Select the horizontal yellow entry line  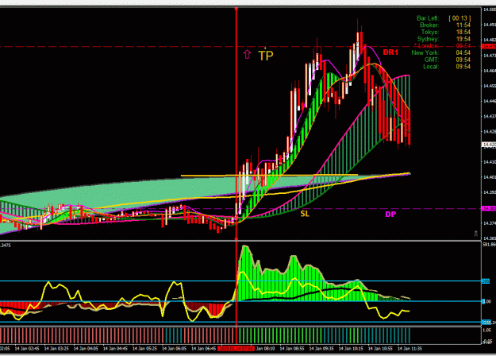pos(269,175)
